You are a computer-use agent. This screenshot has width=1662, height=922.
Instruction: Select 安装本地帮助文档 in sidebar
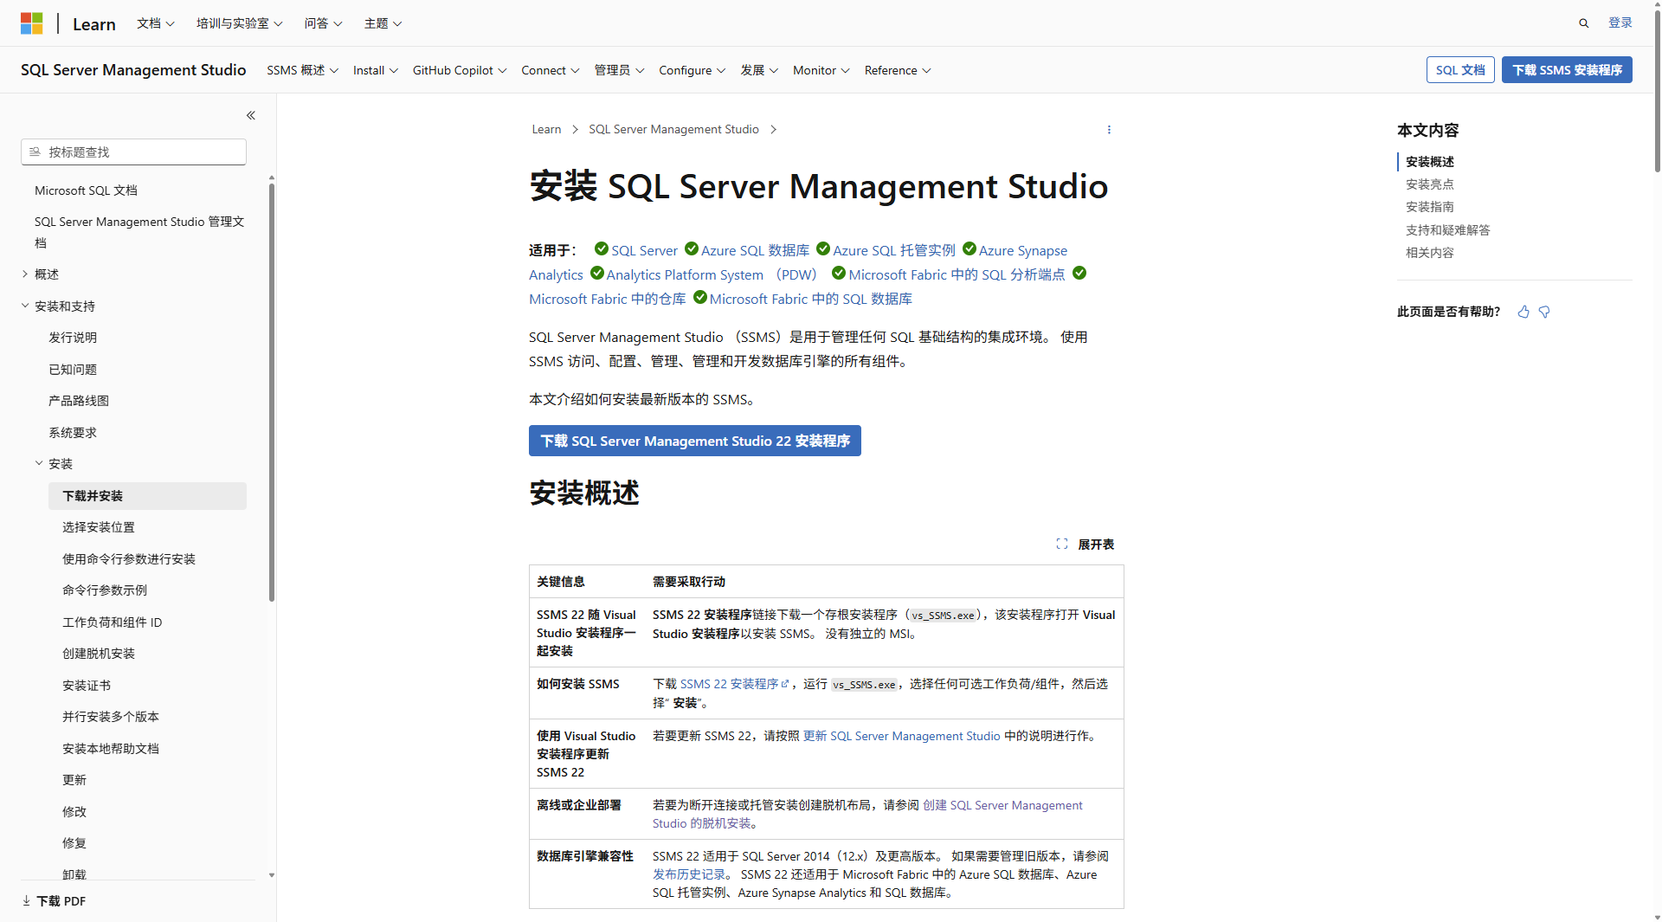[111, 749]
